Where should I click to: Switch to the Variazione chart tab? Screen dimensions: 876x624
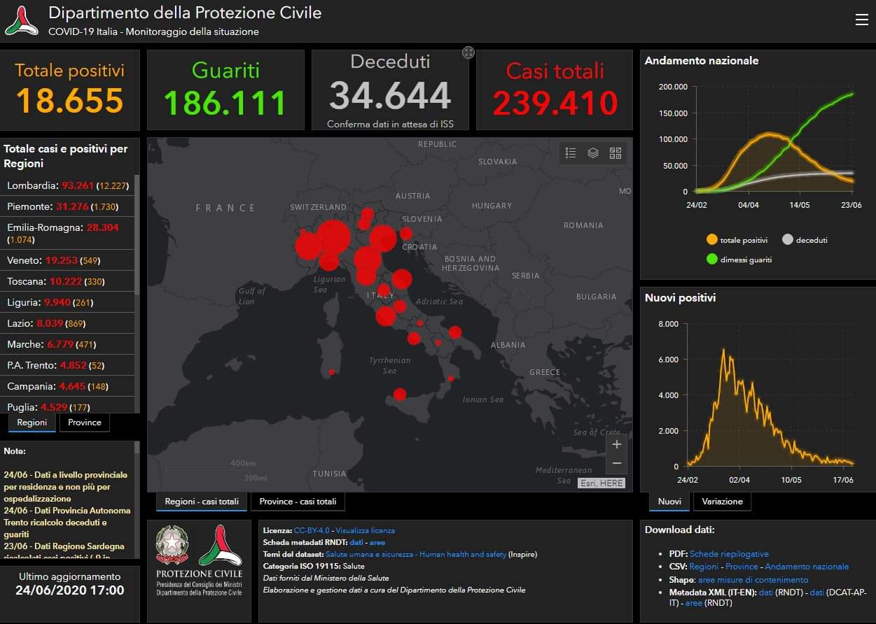click(722, 502)
